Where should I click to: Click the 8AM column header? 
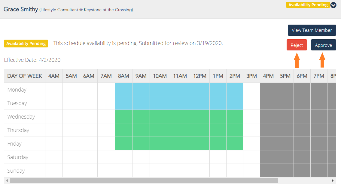(x=123, y=76)
